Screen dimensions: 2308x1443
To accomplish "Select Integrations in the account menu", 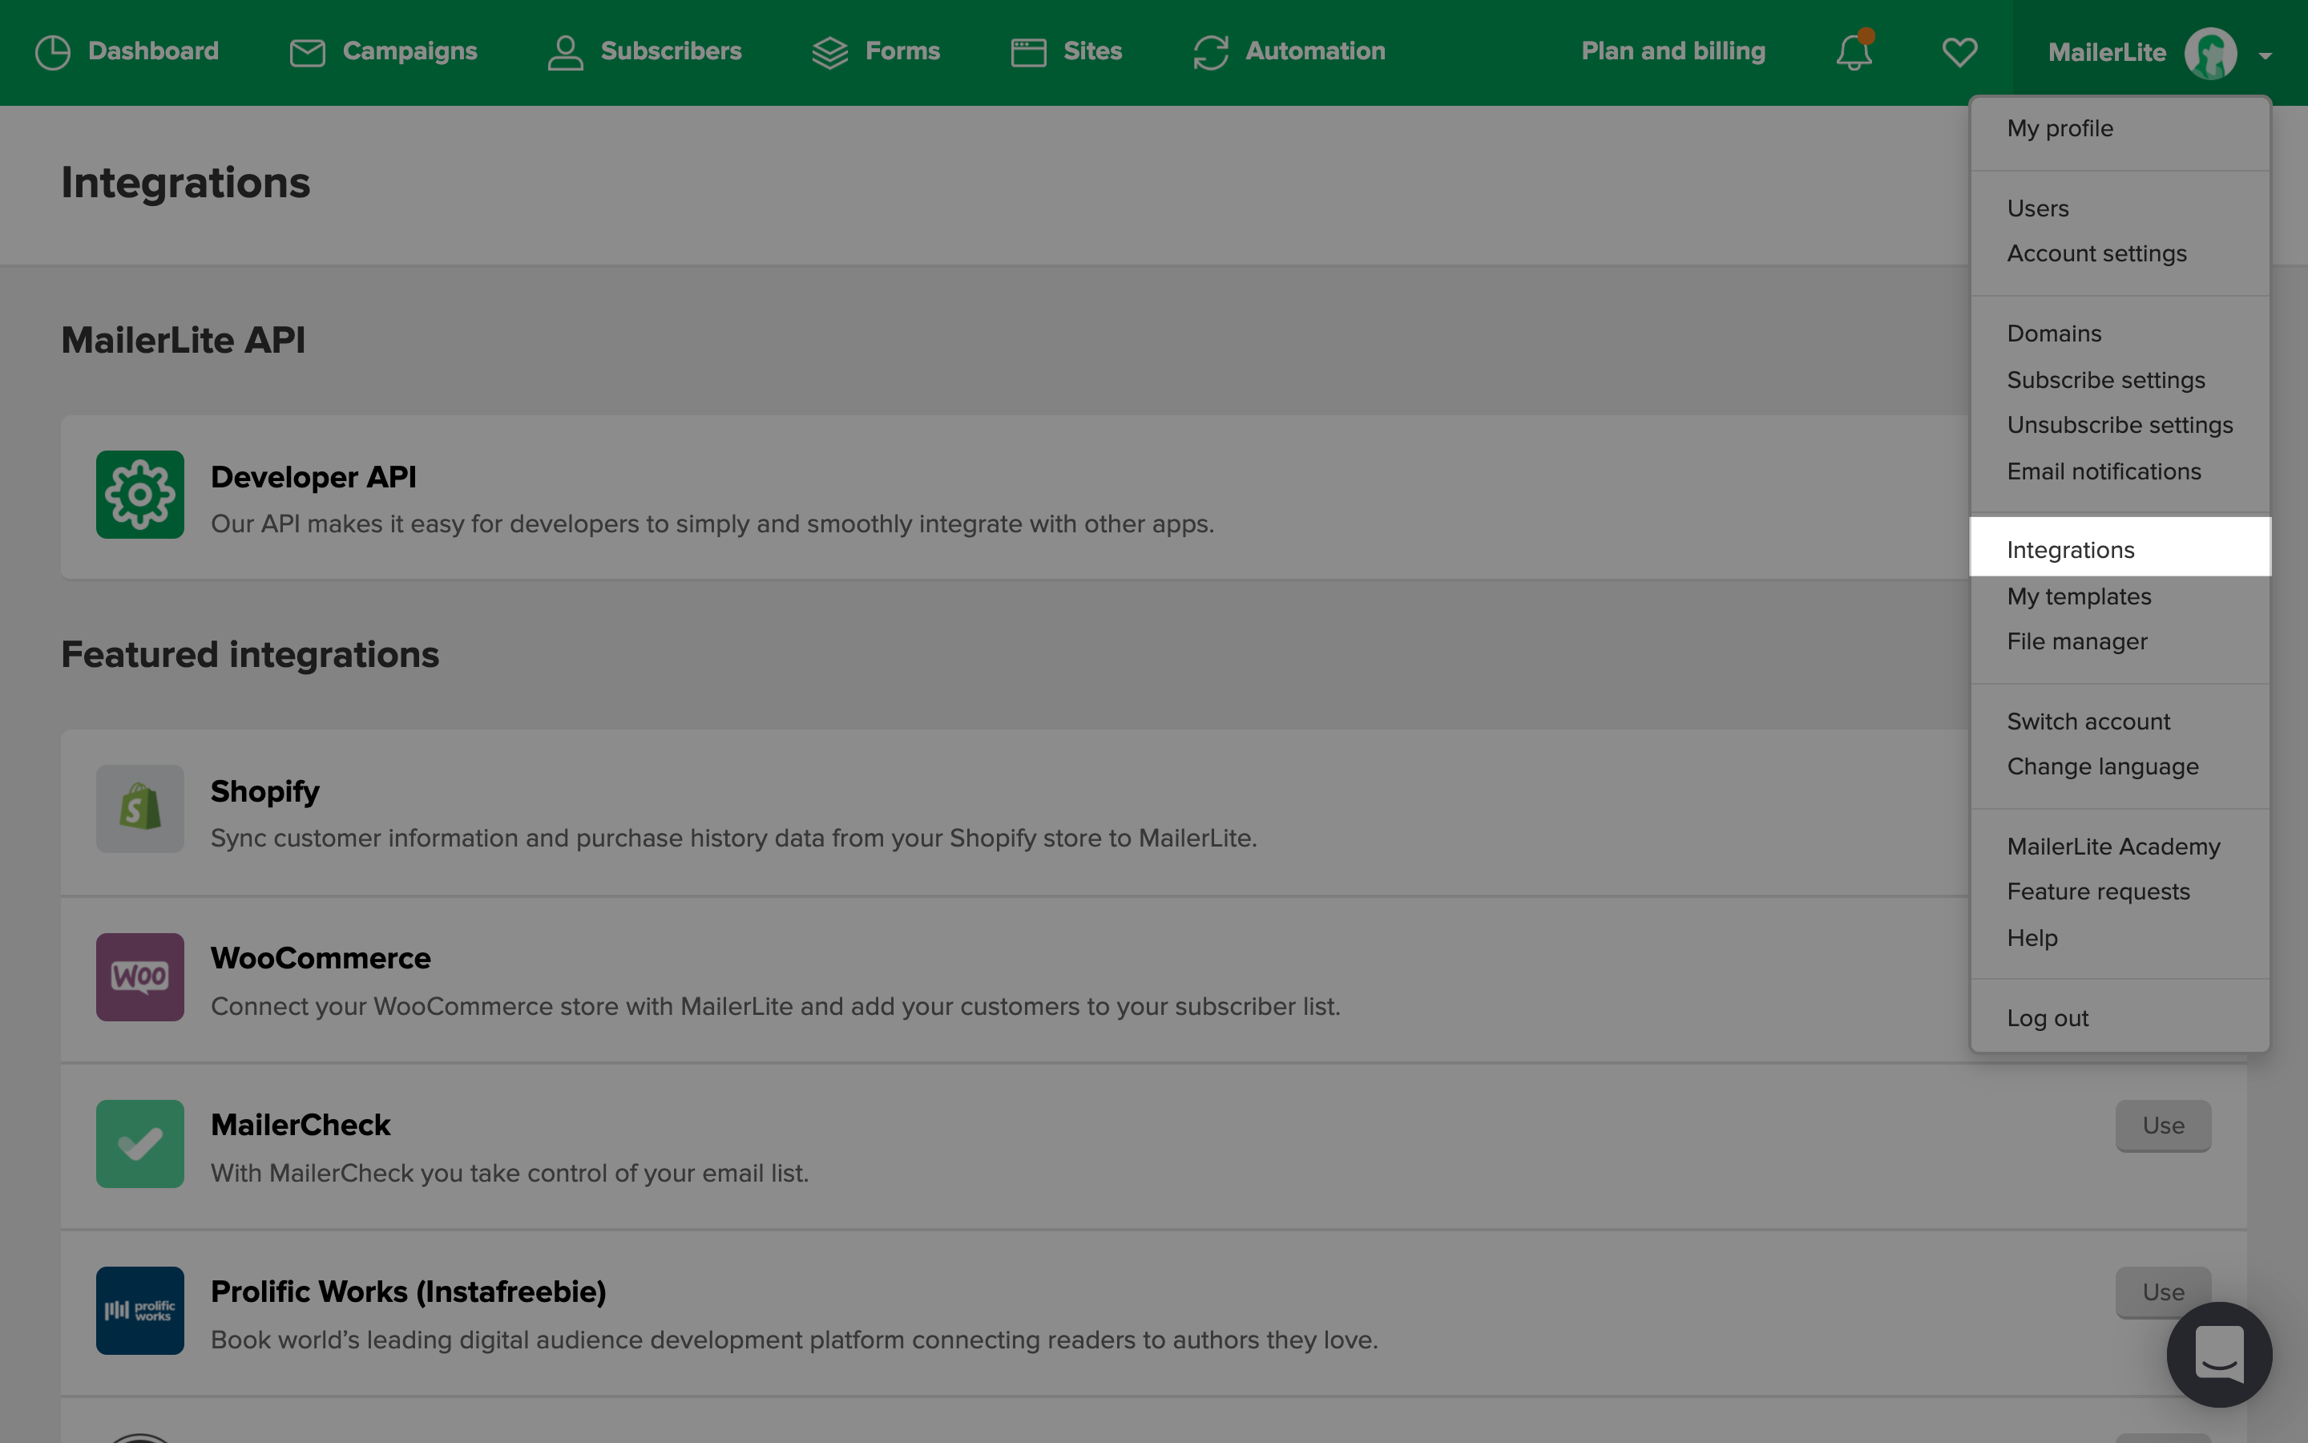I will [2071, 550].
